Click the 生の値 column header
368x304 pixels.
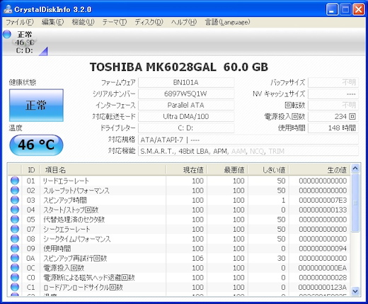tap(319, 170)
